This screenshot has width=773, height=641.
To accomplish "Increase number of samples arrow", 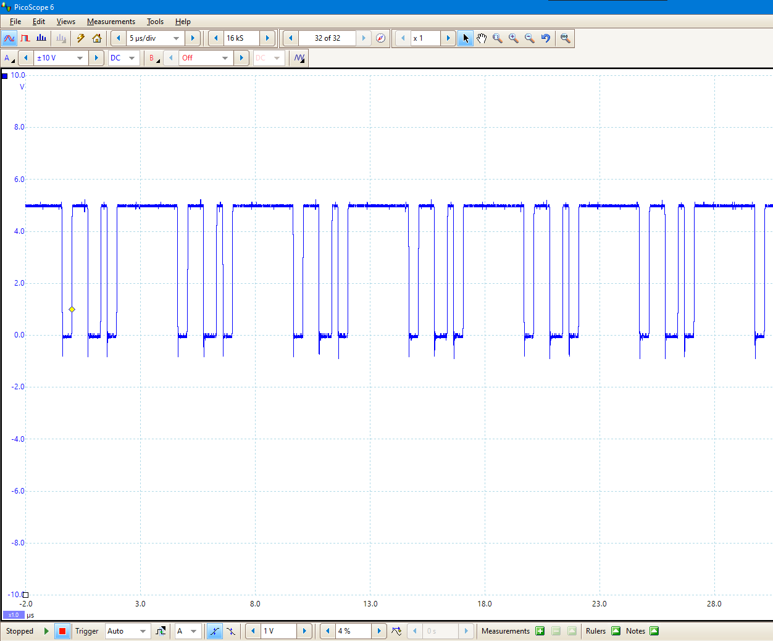I will 267,38.
